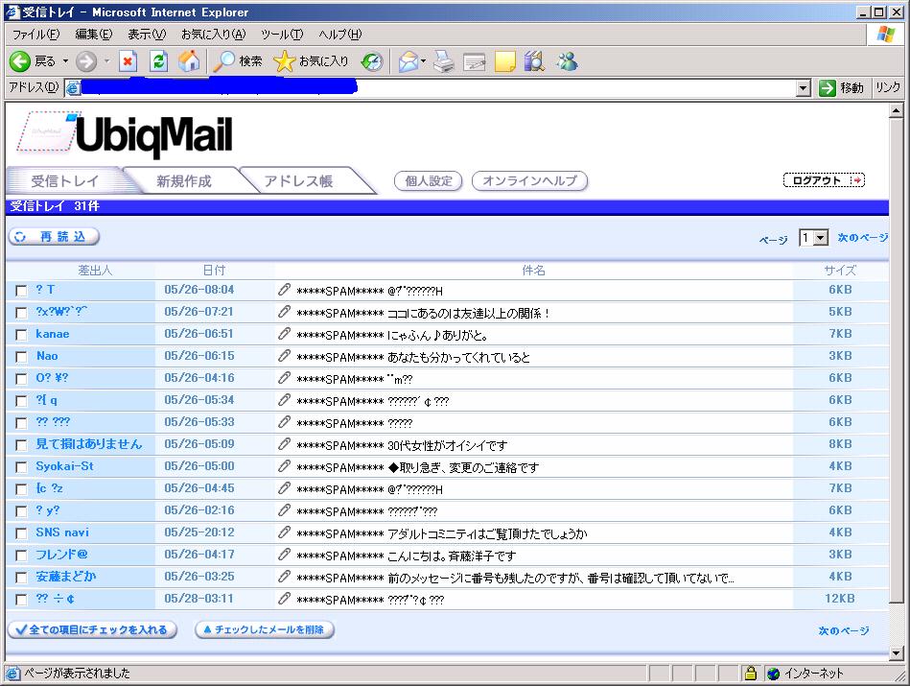This screenshot has width=910, height=686.
Task: Click the Research books toolbar icon
Action: 534,61
